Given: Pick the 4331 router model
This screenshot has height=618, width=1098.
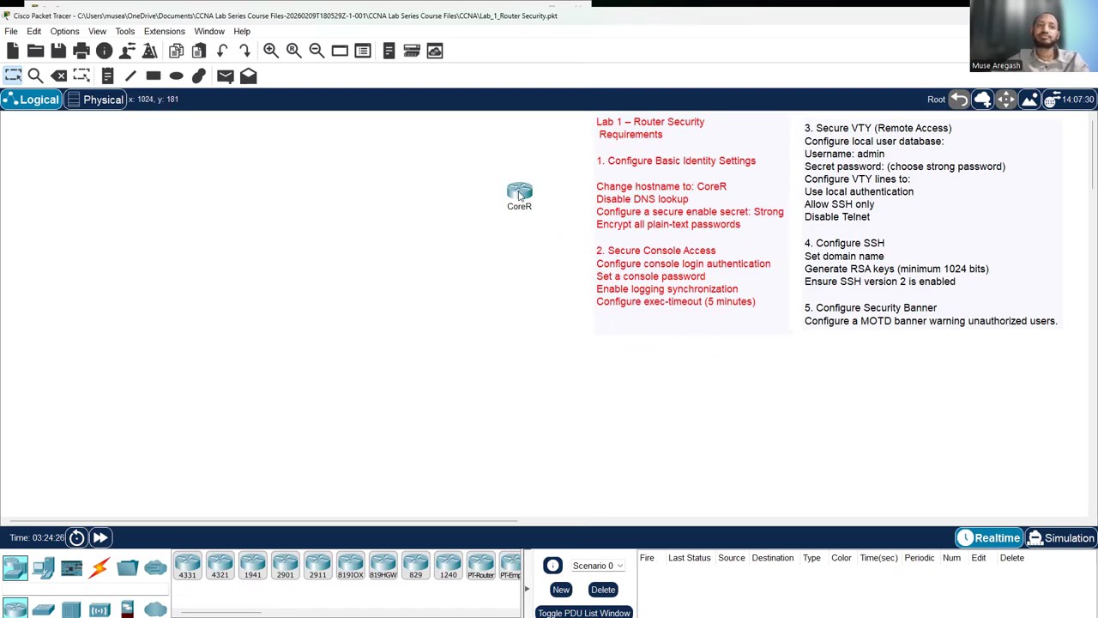Looking at the screenshot, I should pyautogui.click(x=187, y=566).
